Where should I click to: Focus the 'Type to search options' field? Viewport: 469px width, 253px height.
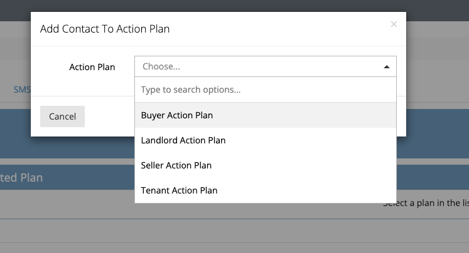[x=265, y=90]
